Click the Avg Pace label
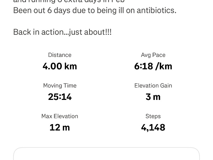213x160 pixels. (x=153, y=55)
